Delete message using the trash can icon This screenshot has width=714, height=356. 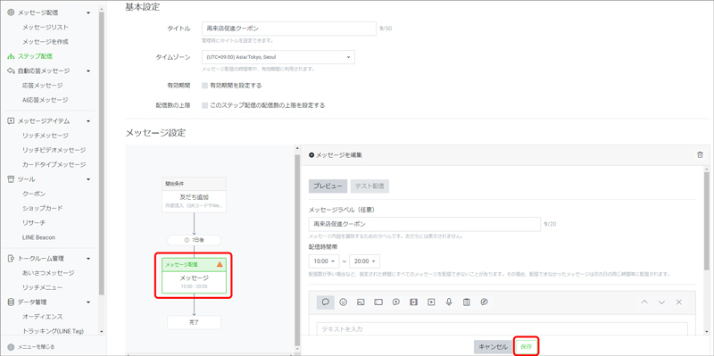point(700,154)
